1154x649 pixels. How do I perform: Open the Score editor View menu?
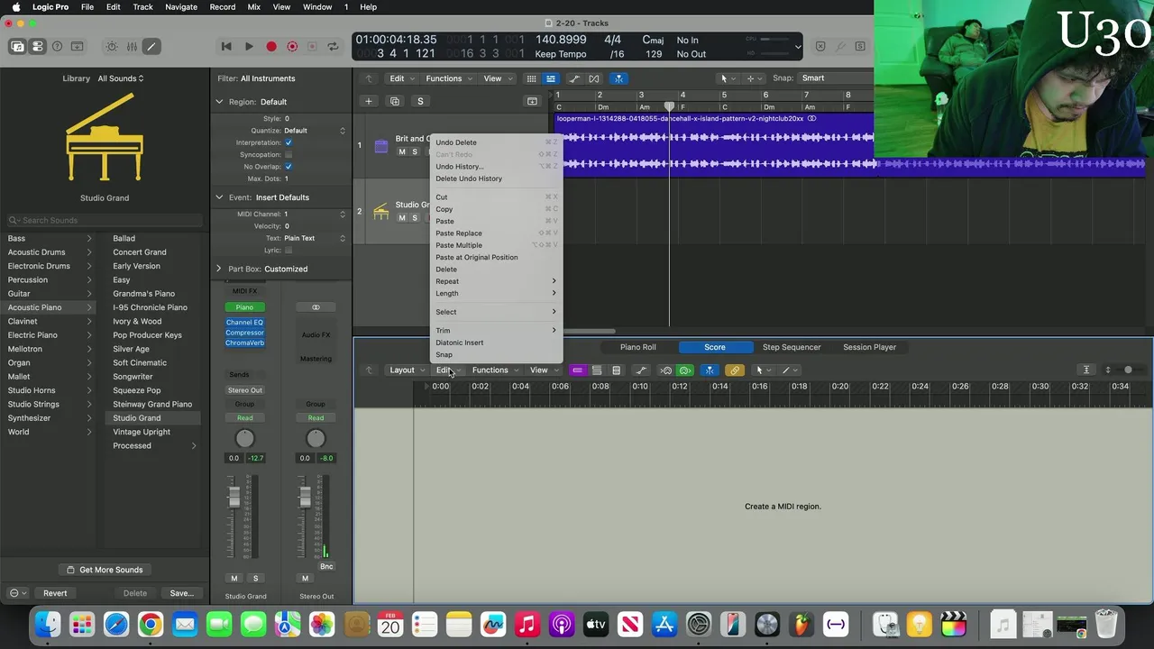pos(542,370)
